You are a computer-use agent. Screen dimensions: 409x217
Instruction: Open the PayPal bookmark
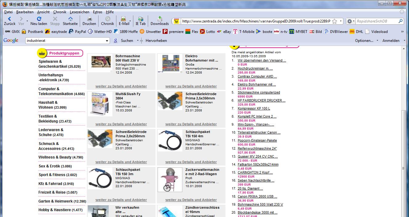[77, 31]
